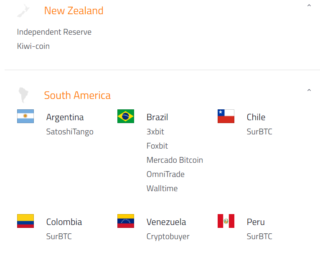Click the Argentina flag icon
This screenshot has height=255, width=320.
(x=25, y=116)
